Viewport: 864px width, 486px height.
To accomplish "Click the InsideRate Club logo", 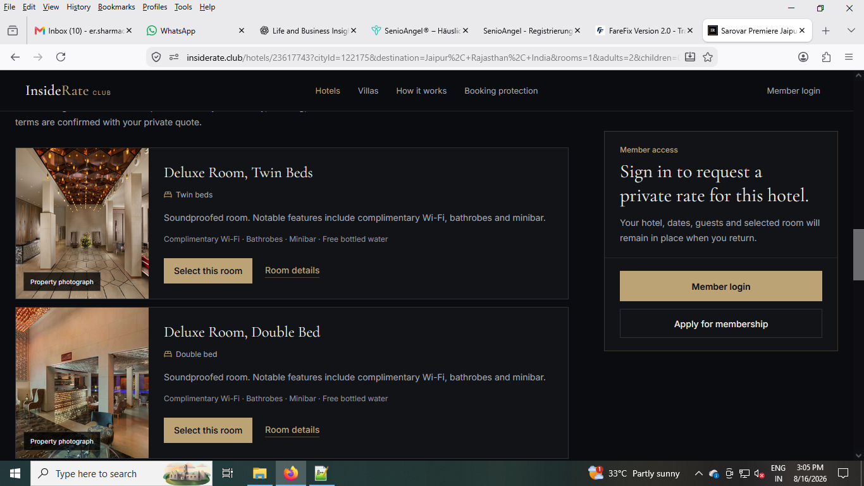I will pos(68,90).
